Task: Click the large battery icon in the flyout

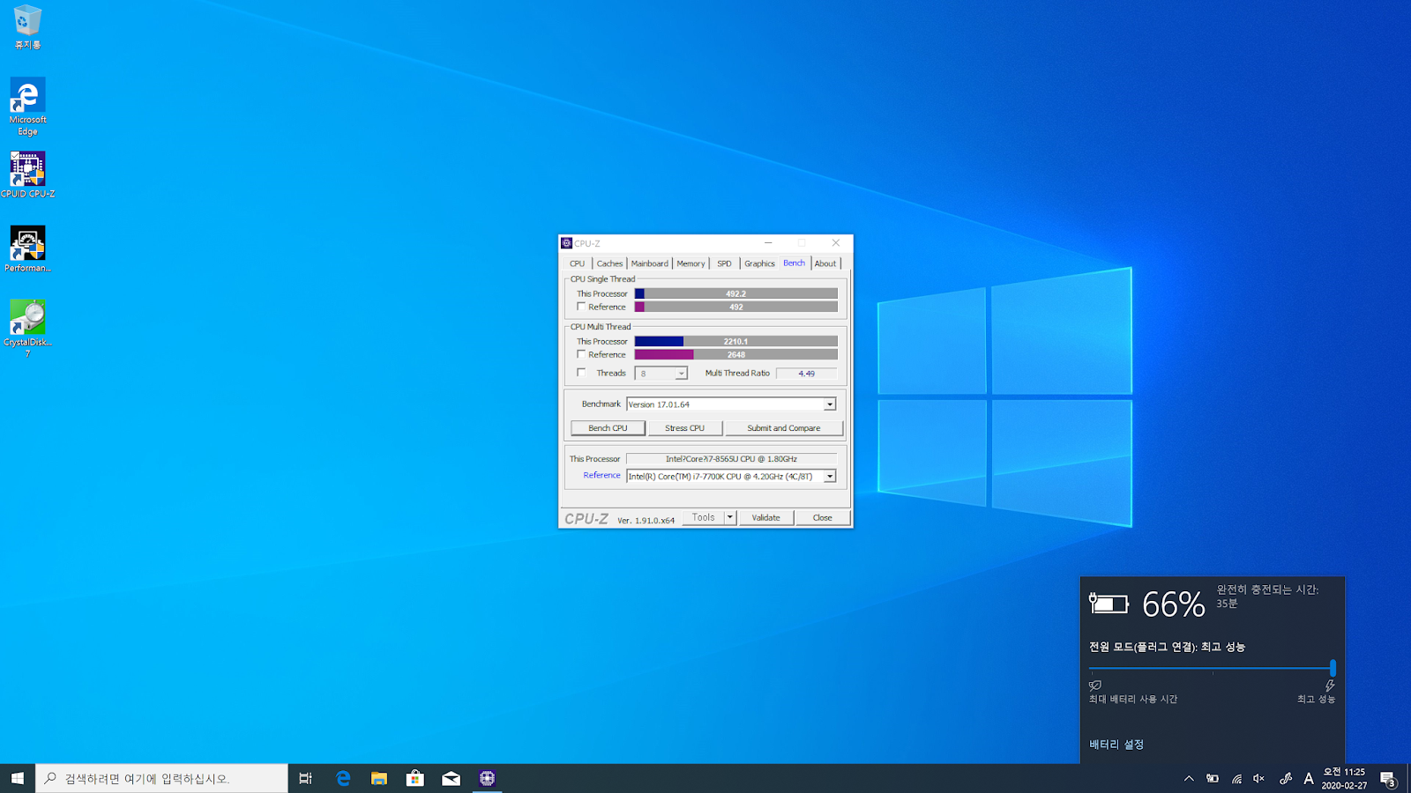Action: (x=1109, y=604)
